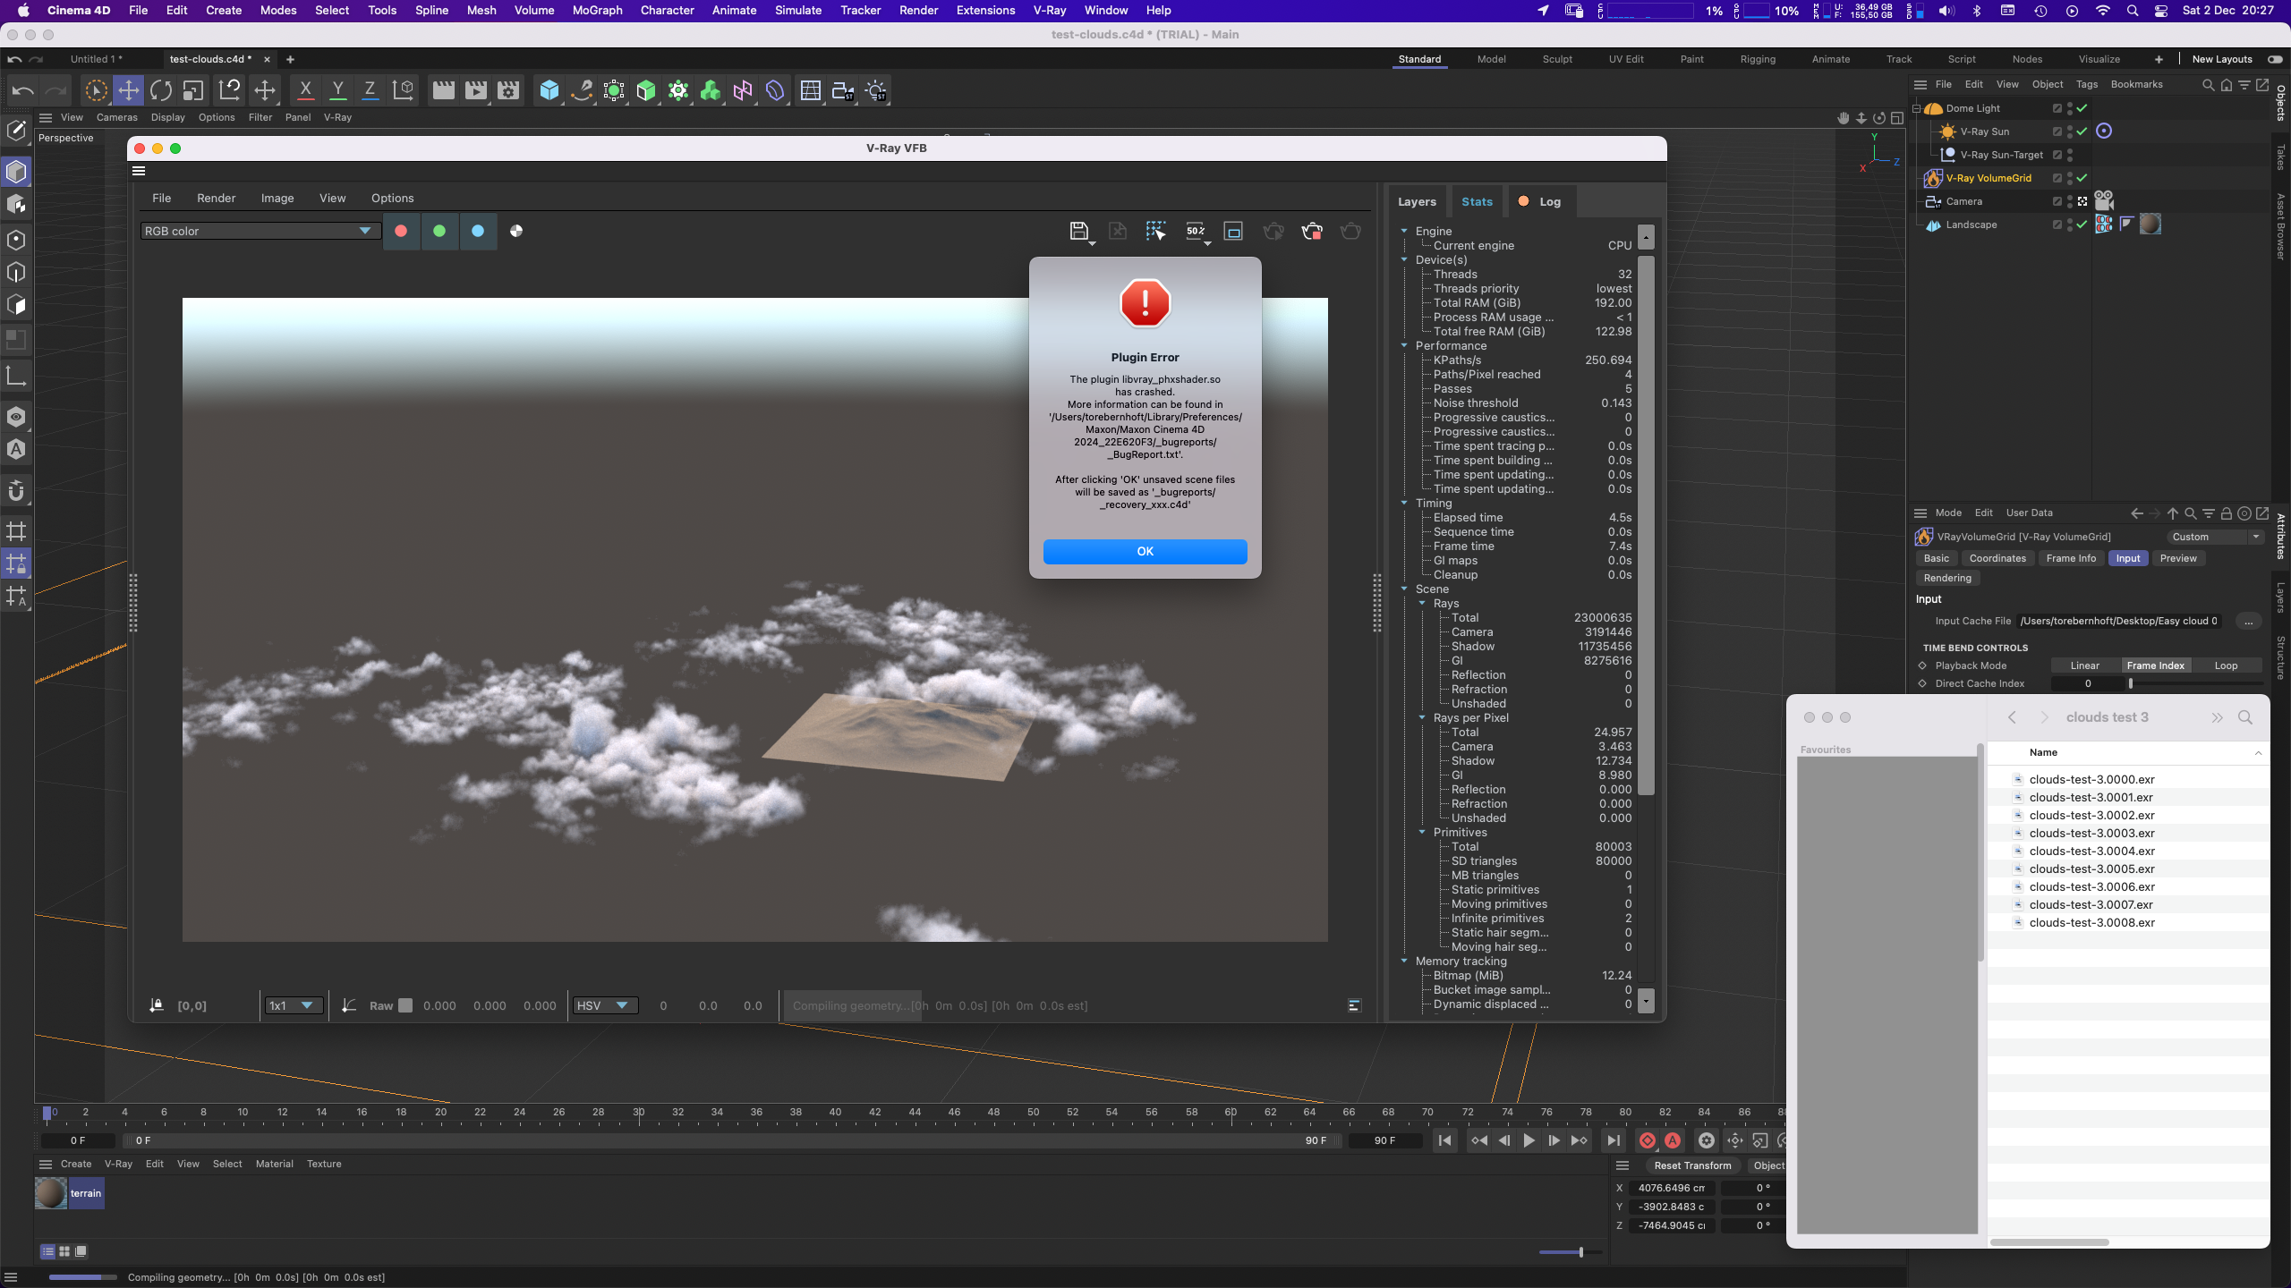Collapse the Rays per Pixel section
Image resolution: width=2291 pixels, height=1288 pixels.
click(1422, 717)
